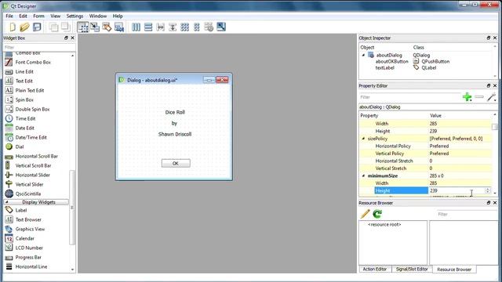Viewport: 502px width, 282px height.
Task: Open the Form menu
Action: tap(38, 16)
